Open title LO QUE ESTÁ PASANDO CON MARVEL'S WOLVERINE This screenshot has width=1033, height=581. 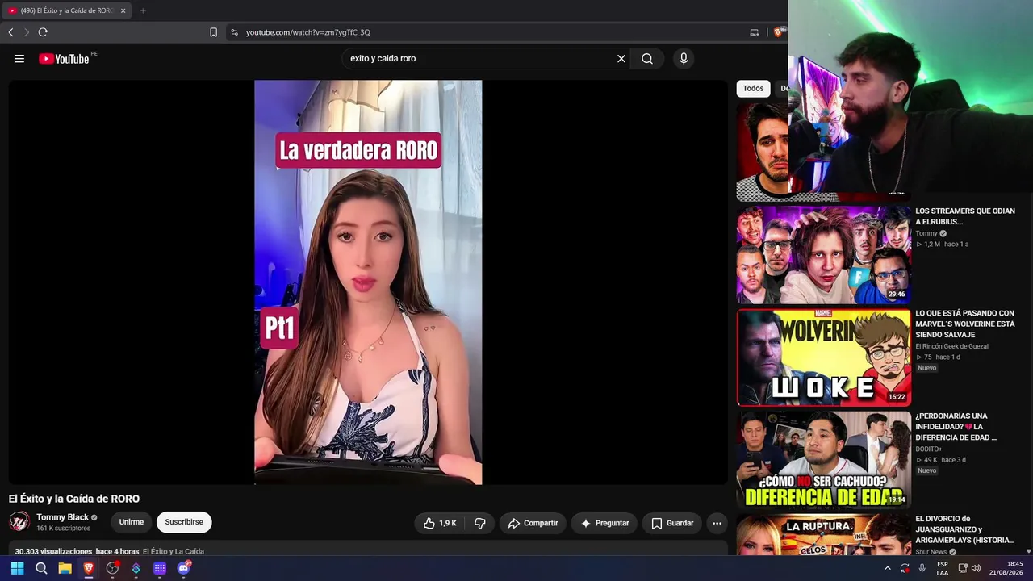(x=965, y=324)
